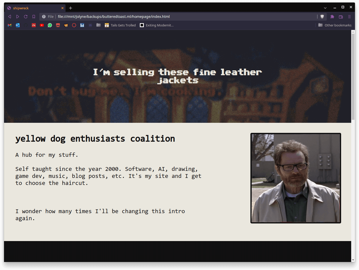Click the address bar URL field

[x=176, y=17]
